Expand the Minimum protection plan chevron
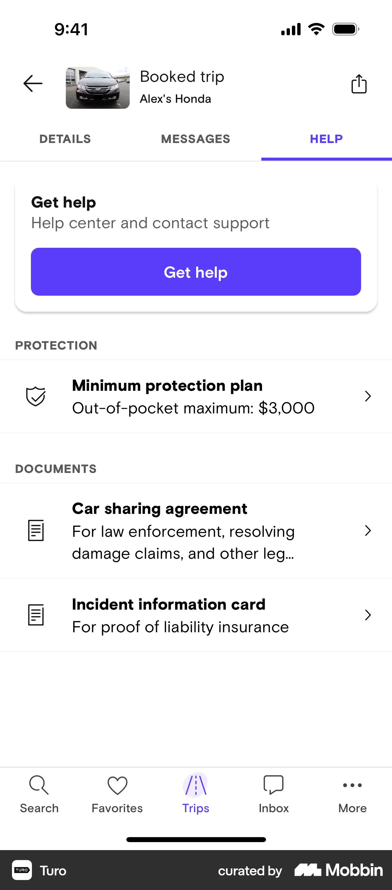The width and height of the screenshot is (392, 890). tap(368, 396)
